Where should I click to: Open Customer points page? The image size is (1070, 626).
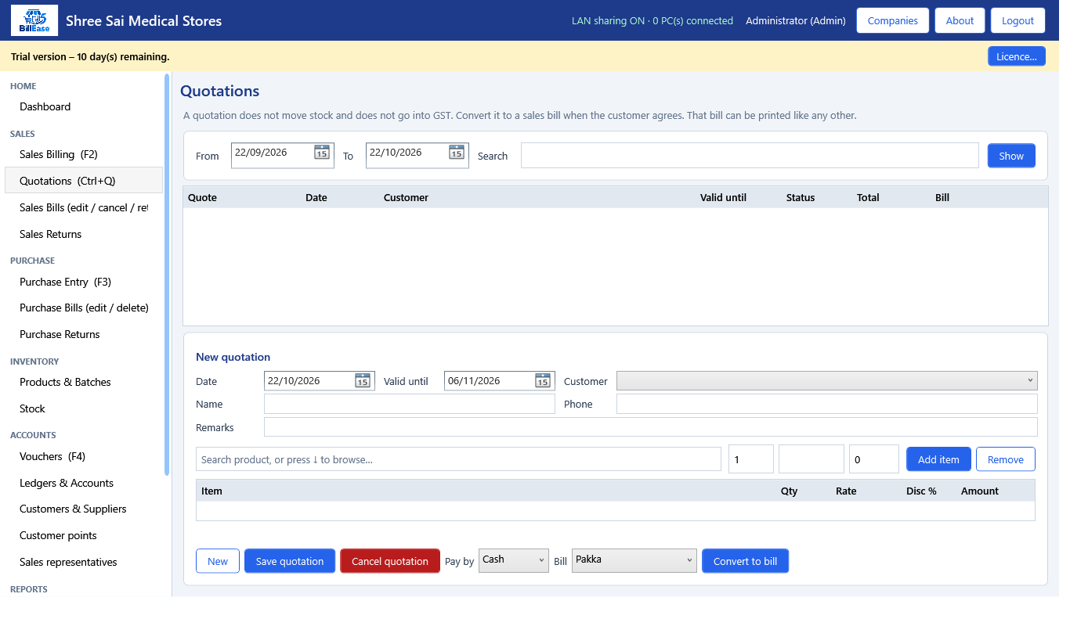point(84,535)
